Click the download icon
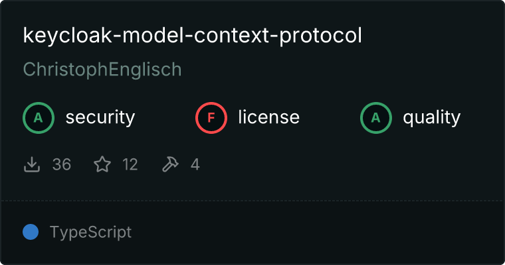505x265 pixels. coord(32,164)
